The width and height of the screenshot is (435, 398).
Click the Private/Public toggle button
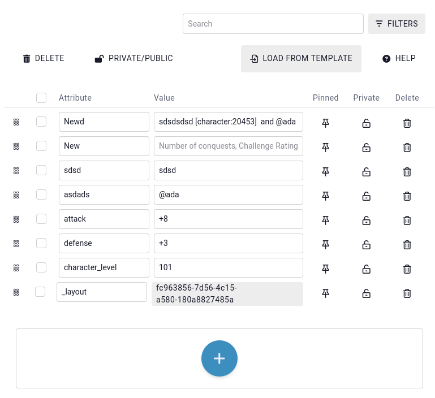tap(133, 58)
